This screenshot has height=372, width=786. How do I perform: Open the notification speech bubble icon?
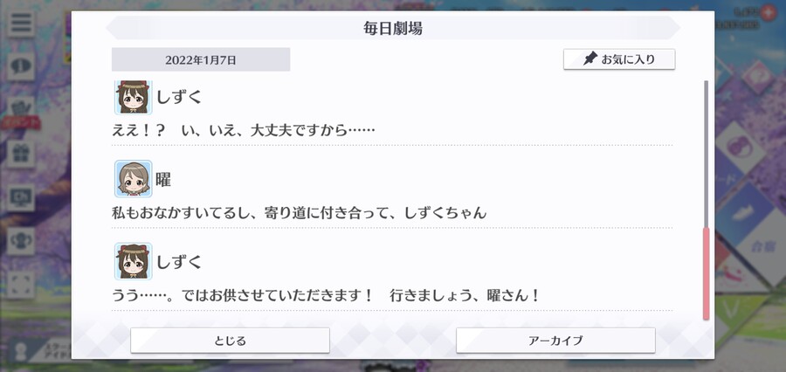(21, 66)
